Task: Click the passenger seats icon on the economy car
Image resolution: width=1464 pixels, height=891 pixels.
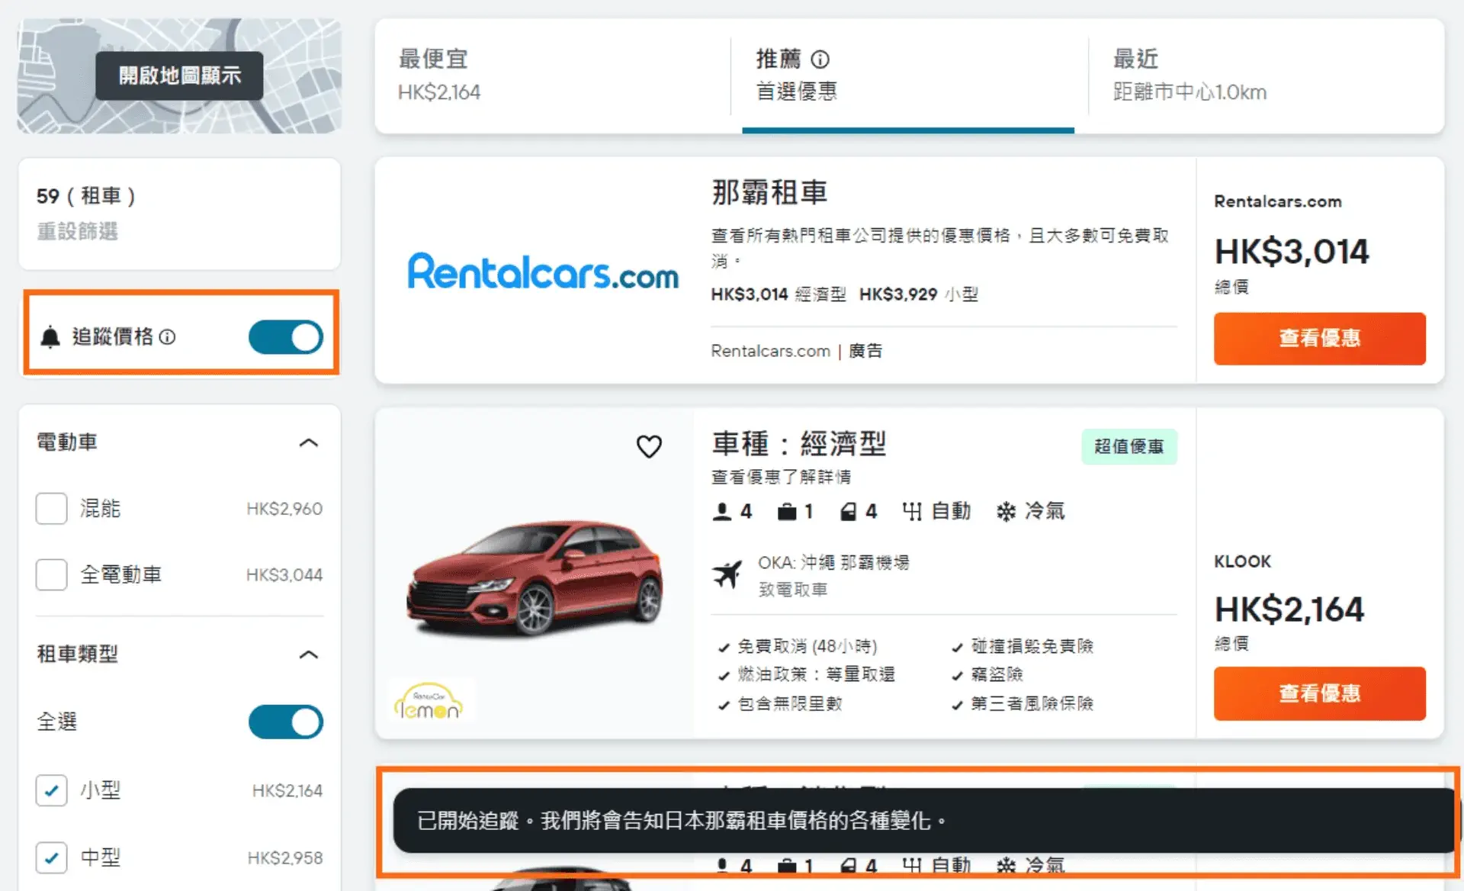Action: click(x=721, y=511)
